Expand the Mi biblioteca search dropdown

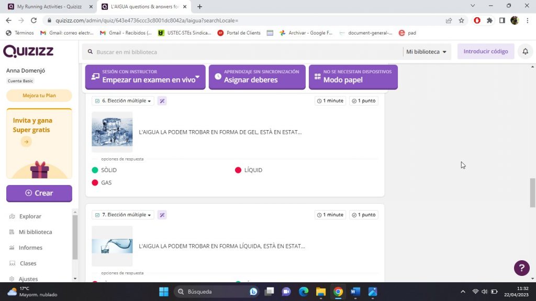(x=427, y=52)
